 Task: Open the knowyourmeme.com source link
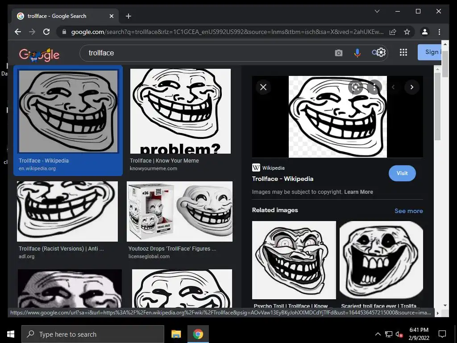(154, 168)
